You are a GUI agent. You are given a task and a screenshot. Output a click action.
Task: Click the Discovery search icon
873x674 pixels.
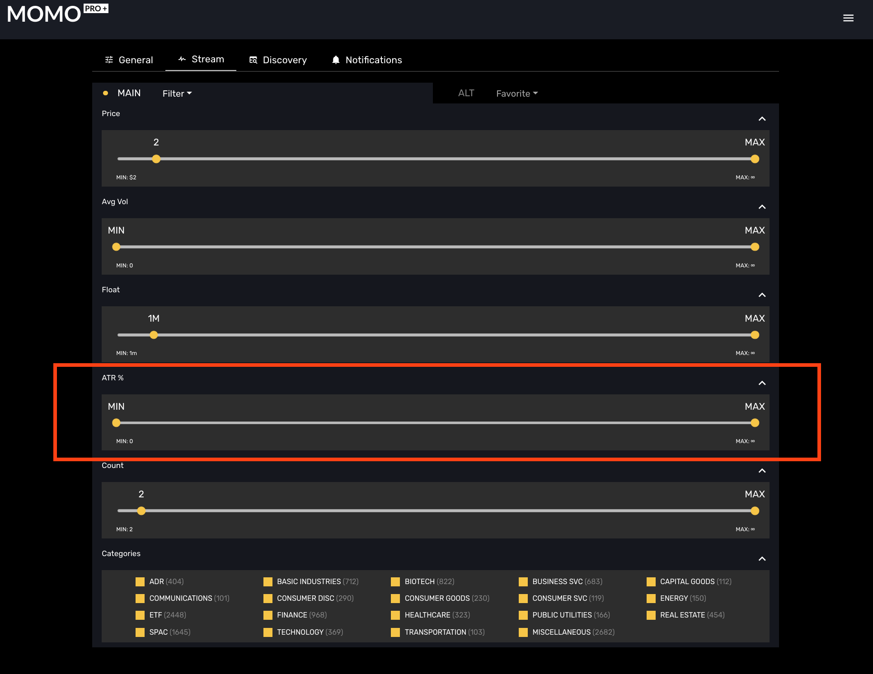click(253, 60)
